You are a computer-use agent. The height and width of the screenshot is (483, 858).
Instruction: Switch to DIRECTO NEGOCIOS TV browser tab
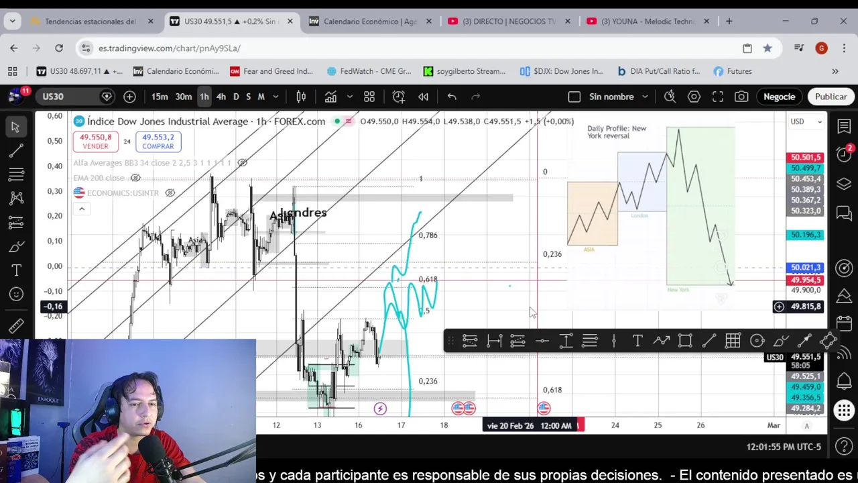point(509,21)
